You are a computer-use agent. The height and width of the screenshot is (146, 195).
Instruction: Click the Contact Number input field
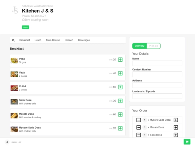[157, 74]
